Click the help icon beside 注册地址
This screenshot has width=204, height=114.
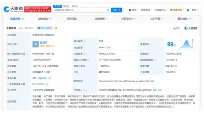84,90
